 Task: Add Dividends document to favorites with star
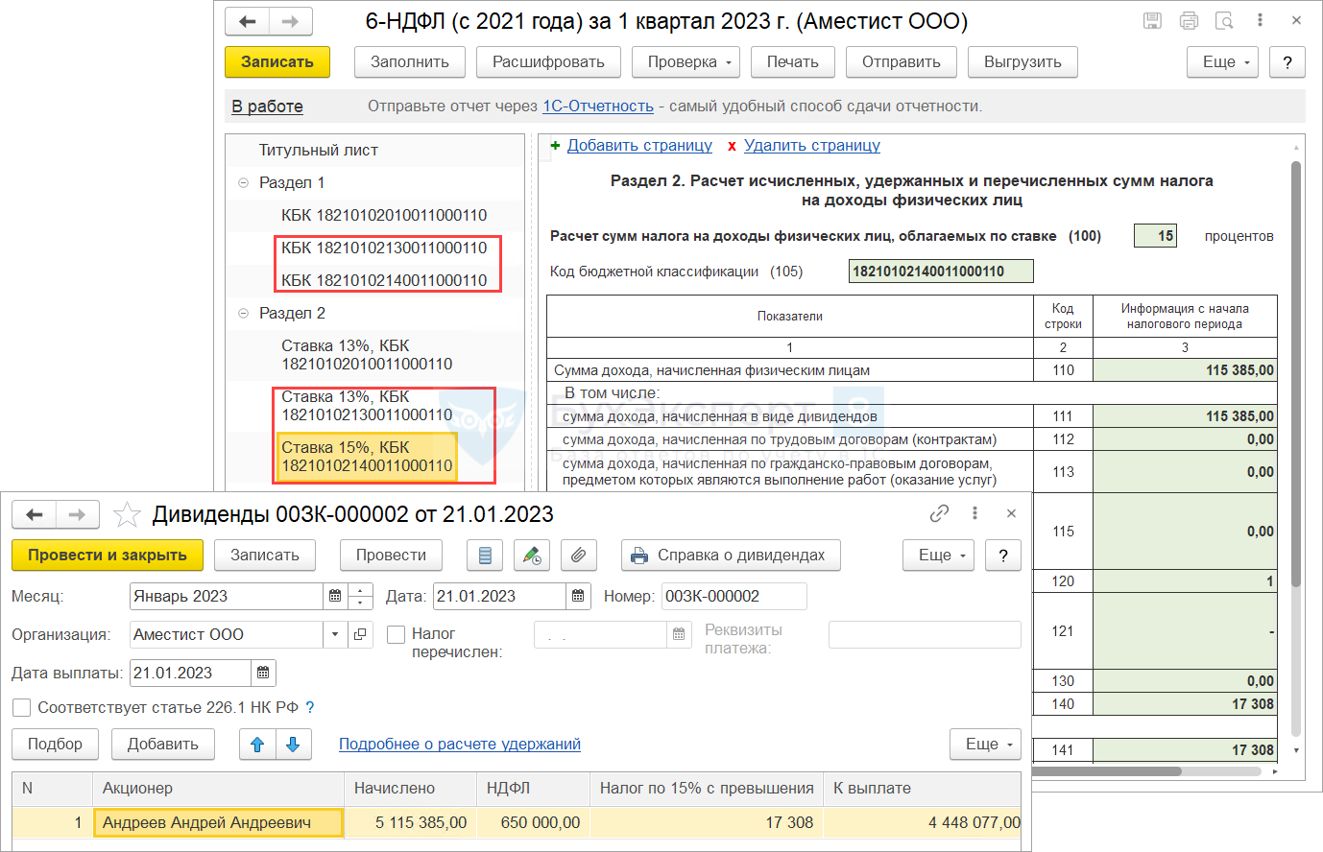click(x=127, y=515)
